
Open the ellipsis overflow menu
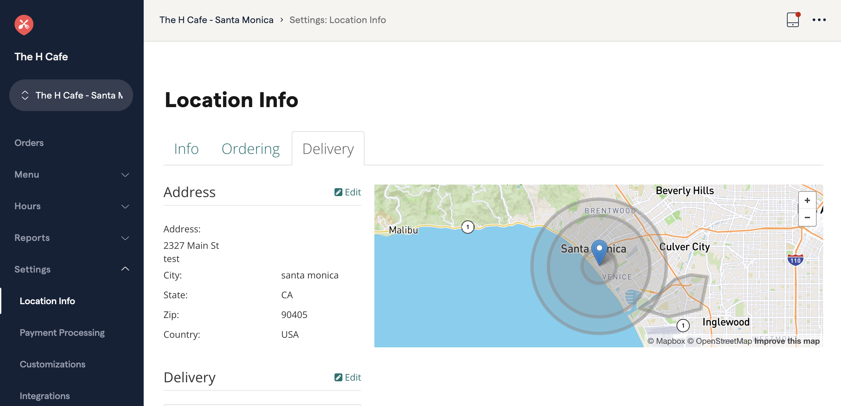819,20
